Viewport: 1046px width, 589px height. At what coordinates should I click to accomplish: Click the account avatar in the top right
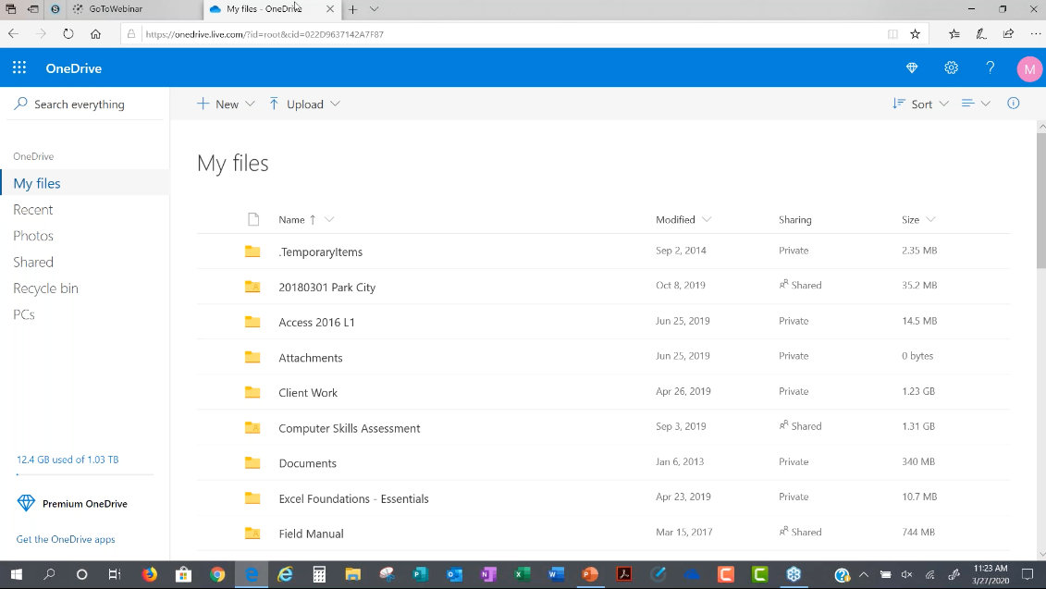coord(1029,67)
